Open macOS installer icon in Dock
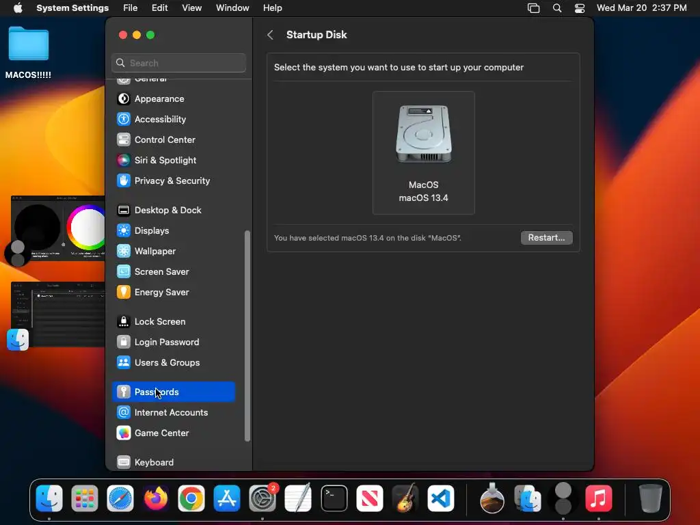 tap(492, 498)
